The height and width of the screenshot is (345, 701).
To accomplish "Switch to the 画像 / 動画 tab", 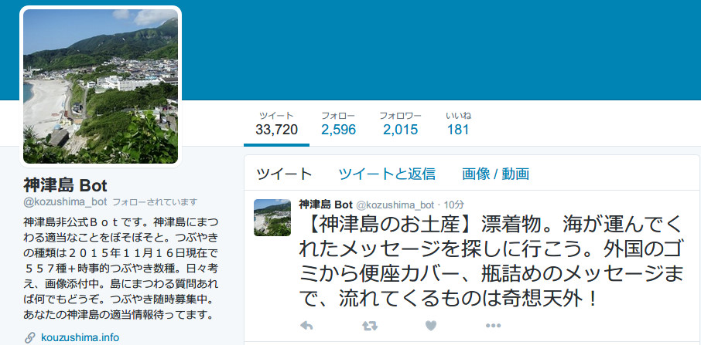I will [x=495, y=174].
